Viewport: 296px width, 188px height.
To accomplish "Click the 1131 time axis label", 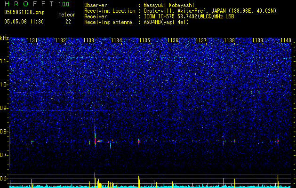I will point(32,40).
